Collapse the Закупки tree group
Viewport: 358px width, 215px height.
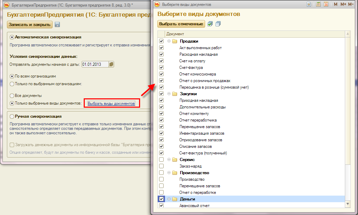pos(169,94)
